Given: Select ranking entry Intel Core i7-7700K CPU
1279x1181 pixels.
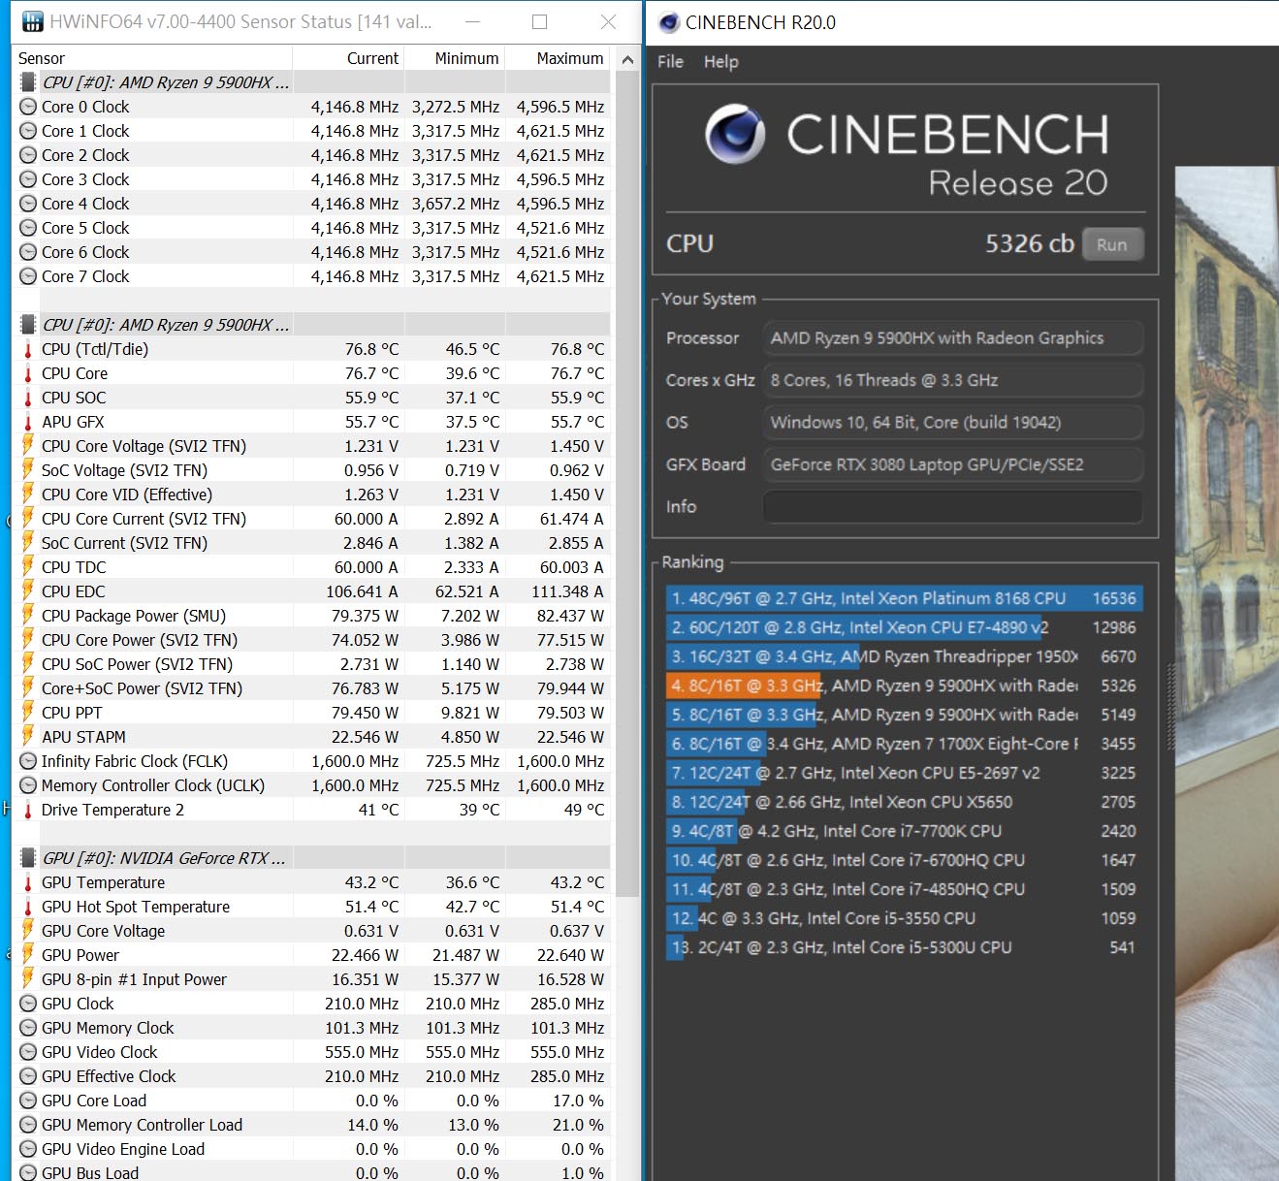Looking at the screenshot, I should [904, 831].
